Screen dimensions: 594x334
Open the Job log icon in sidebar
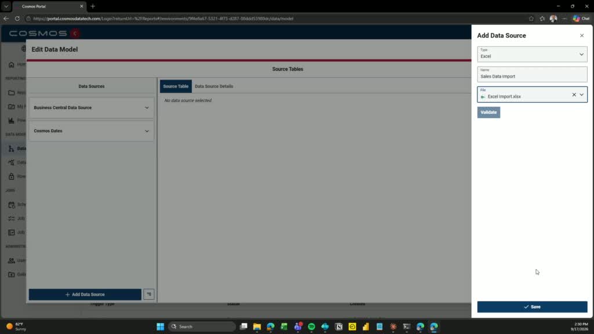pyautogui.click(x=12, y=233)
